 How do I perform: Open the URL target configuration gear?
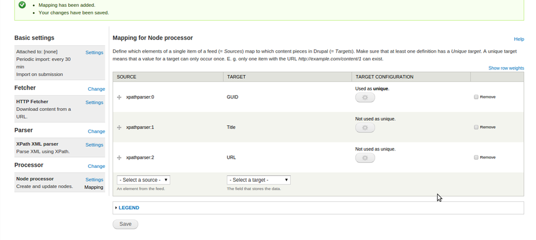click(365, 158)
